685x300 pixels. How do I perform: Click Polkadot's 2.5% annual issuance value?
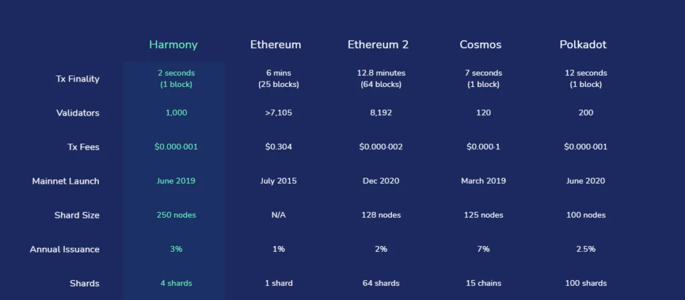pos(585,249)
